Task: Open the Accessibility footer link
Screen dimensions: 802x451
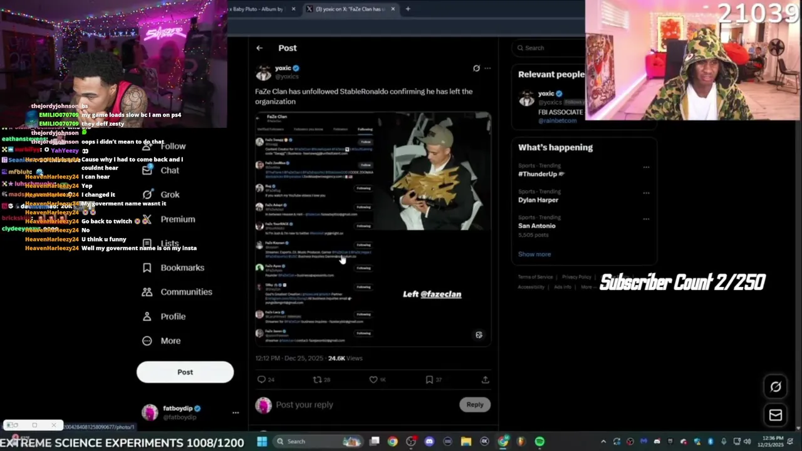Action: (531, 287)
